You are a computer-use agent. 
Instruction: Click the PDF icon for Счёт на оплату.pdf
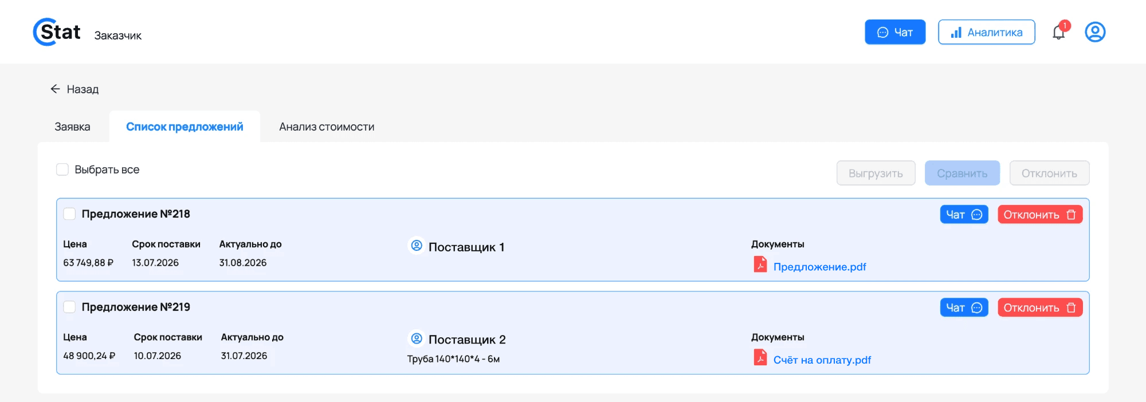click(760, 358)
